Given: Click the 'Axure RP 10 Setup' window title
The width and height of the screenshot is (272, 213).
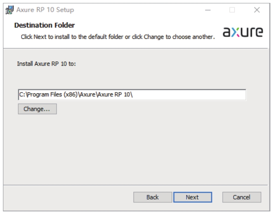Looking at the screenshot, I should [45, 10].
